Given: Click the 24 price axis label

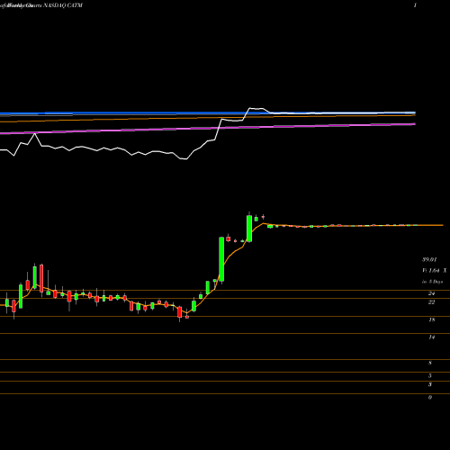Looking at the screenshot, I should pyautogui.click(x=431, y=293).
